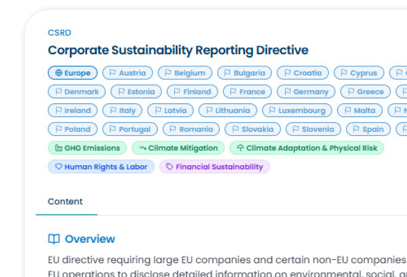This screenshot has height=277, width=407.
Task: Click the Lithuania country tag
Action: pos(228,110)
